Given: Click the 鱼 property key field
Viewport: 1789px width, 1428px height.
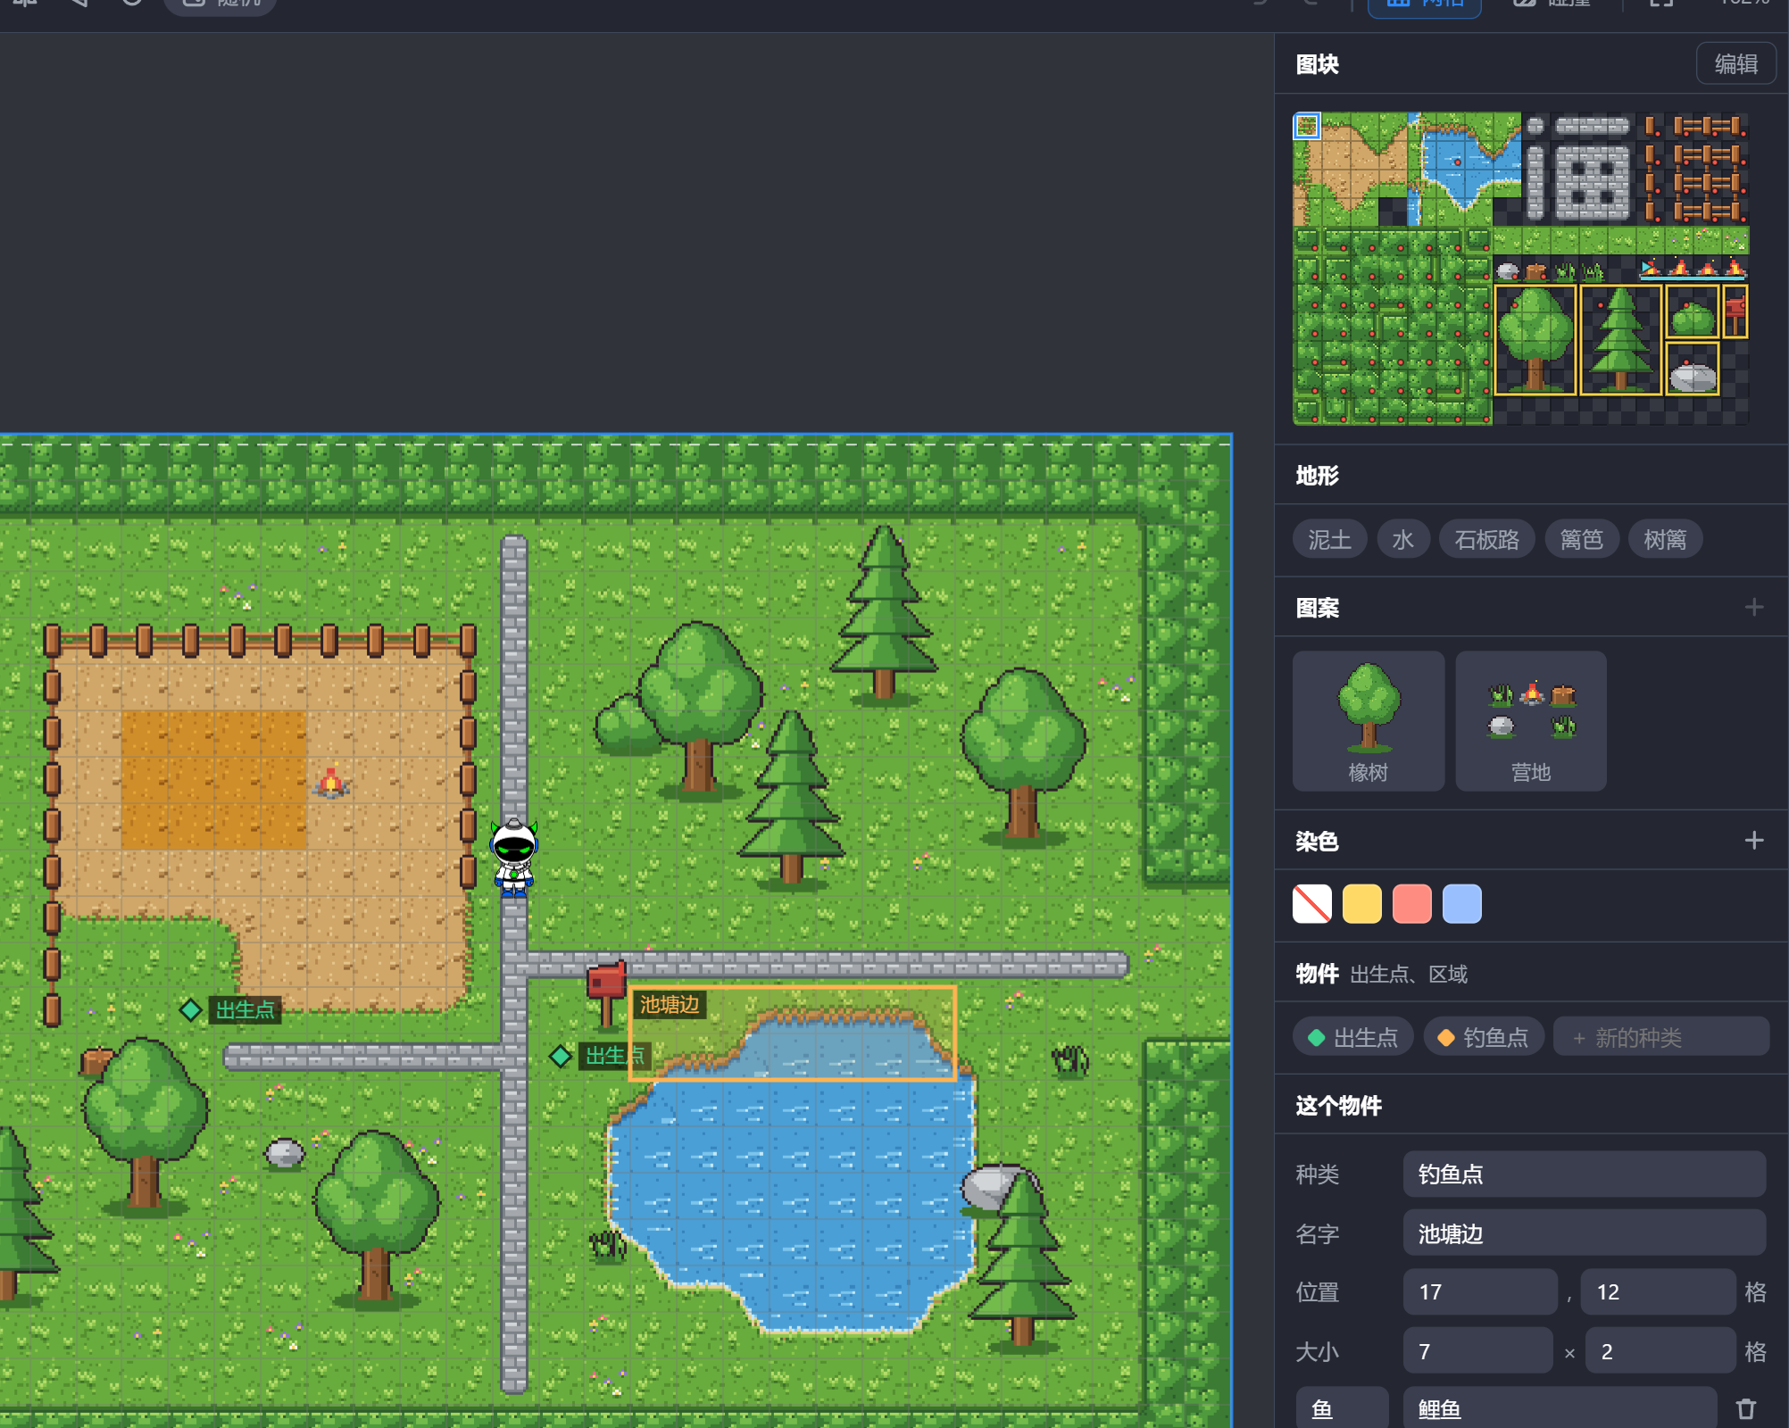Looking at the screenshot, I should [1342, 1408].
